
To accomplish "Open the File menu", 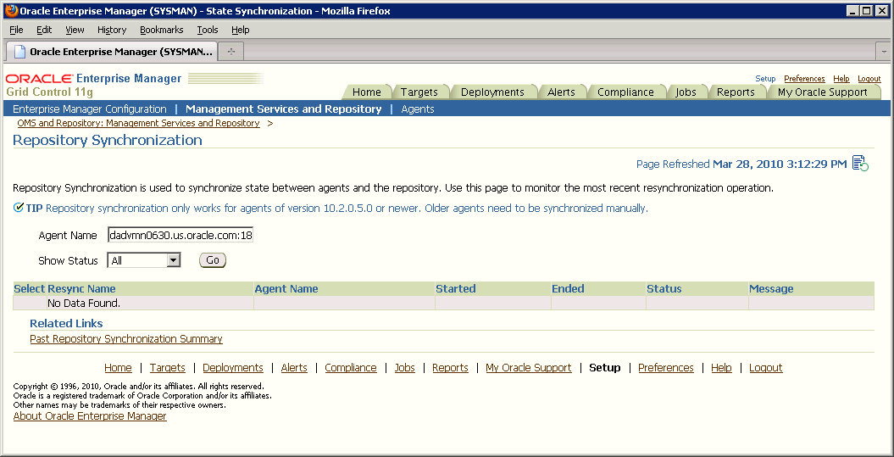I will (x=17, y=30).
